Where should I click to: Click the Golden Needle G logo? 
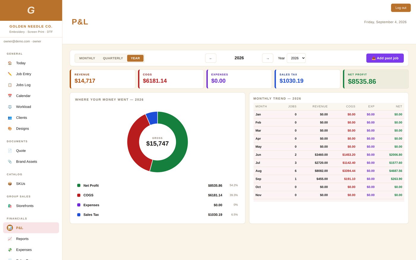[31, 10]
